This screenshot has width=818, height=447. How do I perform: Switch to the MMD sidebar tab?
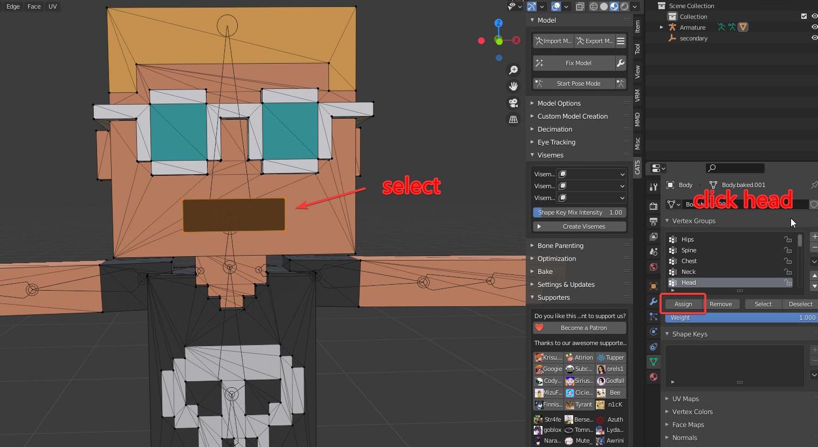point(637,120)
